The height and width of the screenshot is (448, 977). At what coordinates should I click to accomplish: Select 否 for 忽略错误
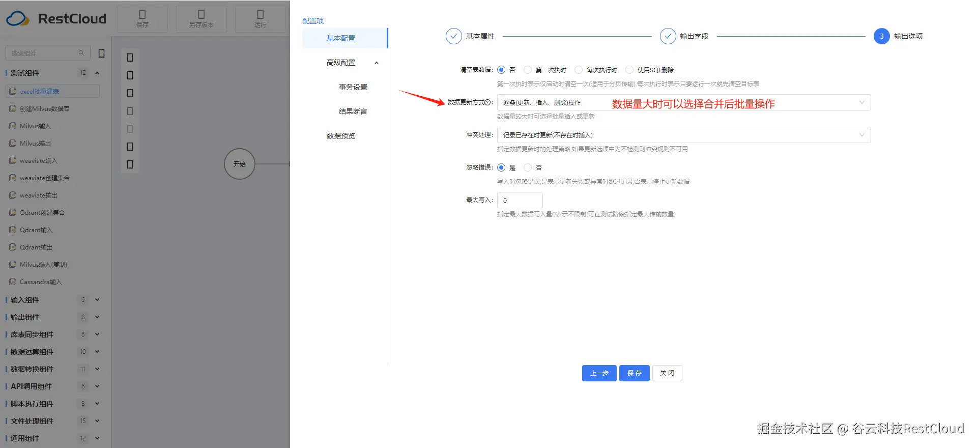[x=528, y=167]
